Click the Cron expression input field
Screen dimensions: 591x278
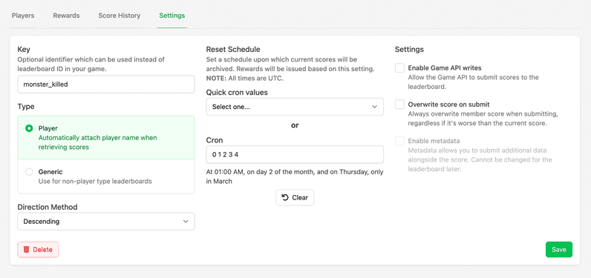[x=295, y=155]
